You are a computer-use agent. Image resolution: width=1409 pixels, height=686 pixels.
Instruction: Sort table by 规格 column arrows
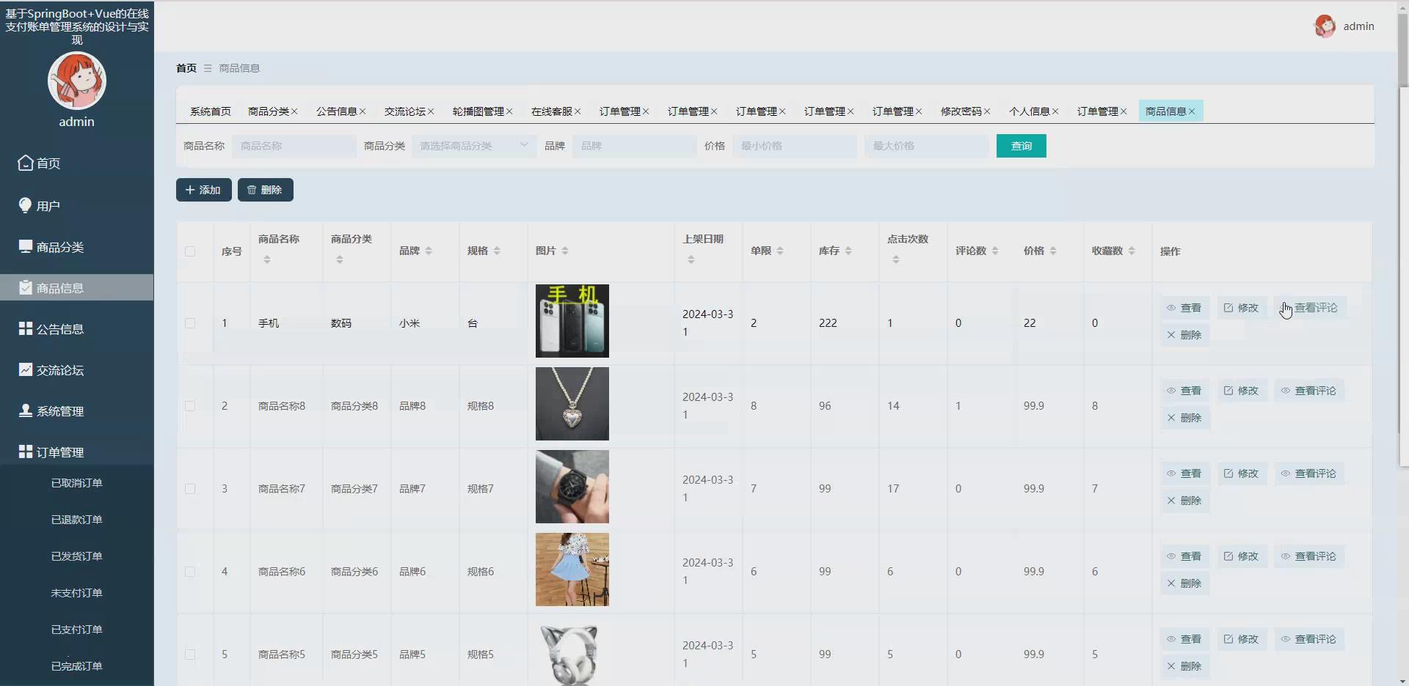(497, 251)
